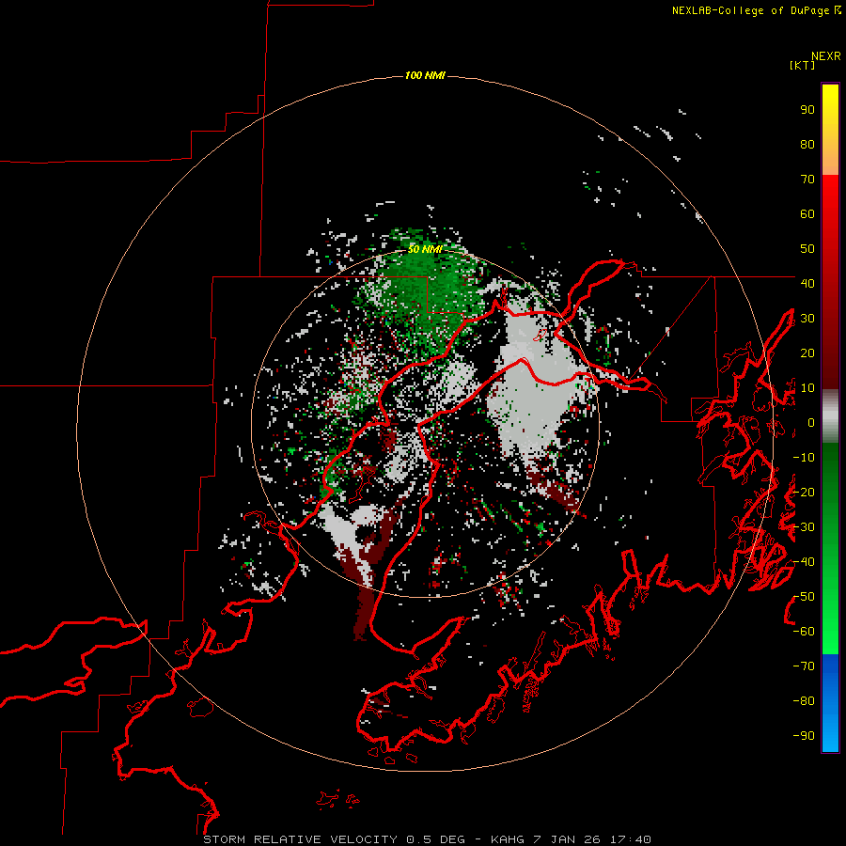Viewport: 846px width, 846px height.
Task: Click the yellow top segment of velocity color bar
Action: pyautogui.click(x=830, y=130)
